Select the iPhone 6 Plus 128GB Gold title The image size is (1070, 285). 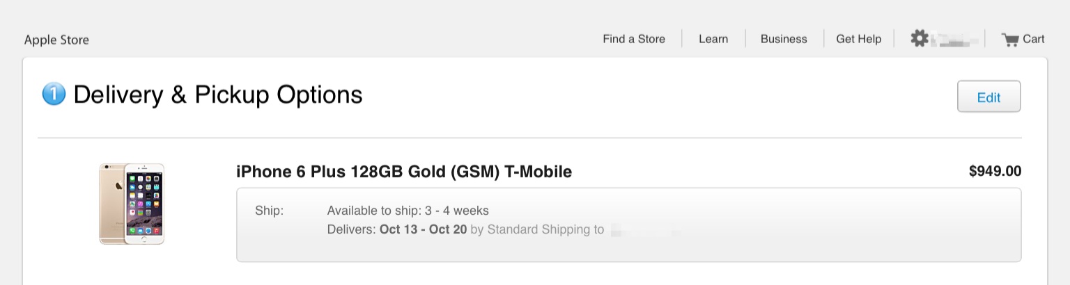404,171
